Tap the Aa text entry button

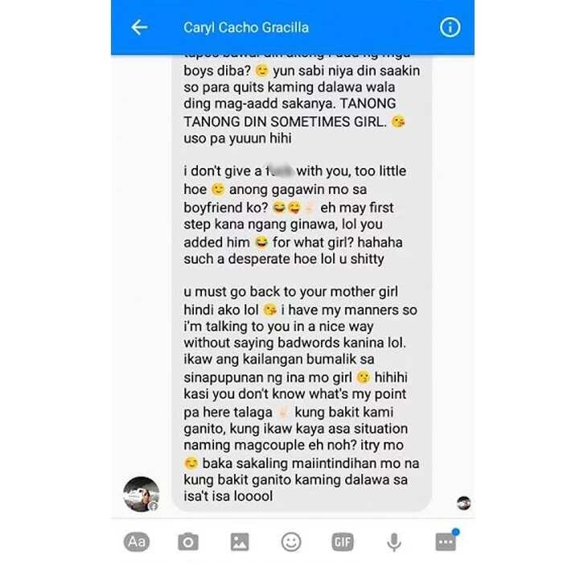pyautogui.click(x=137, y=541)
